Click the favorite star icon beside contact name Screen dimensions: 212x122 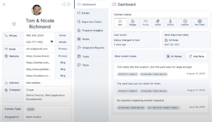tap(14, 24)
